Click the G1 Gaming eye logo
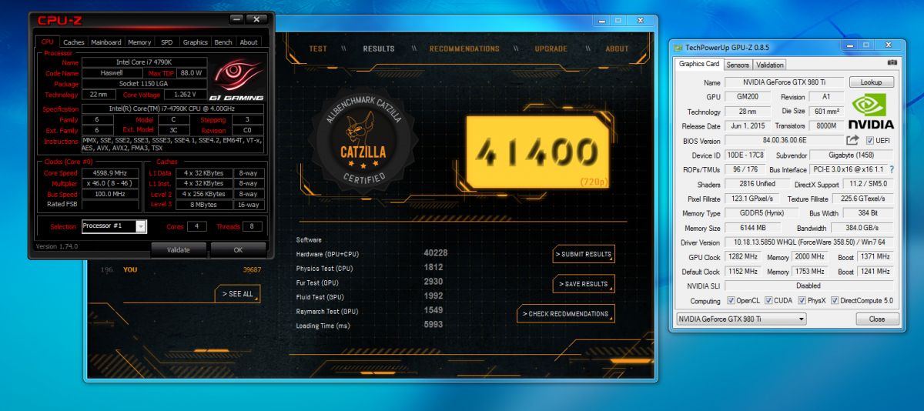 tap(238, 79)
